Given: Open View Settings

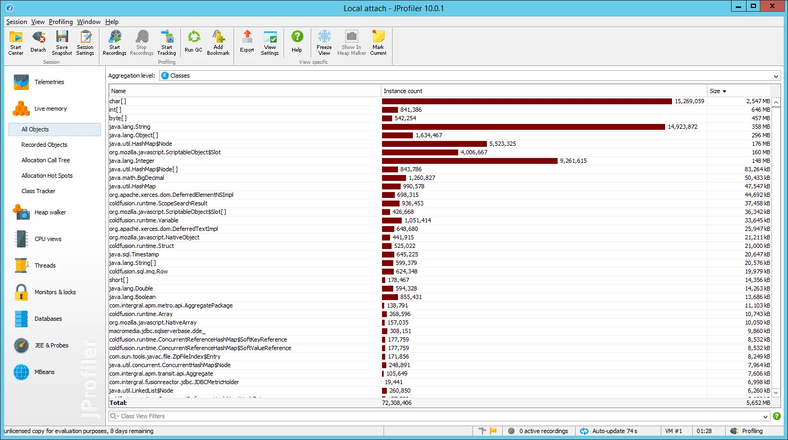Looking at the screenshot, I should click(270, 43).
